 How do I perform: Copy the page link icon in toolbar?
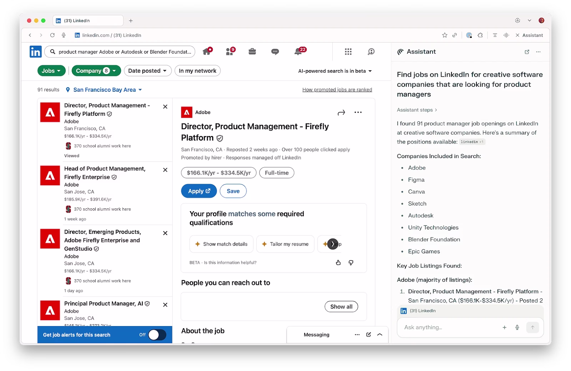455,35
